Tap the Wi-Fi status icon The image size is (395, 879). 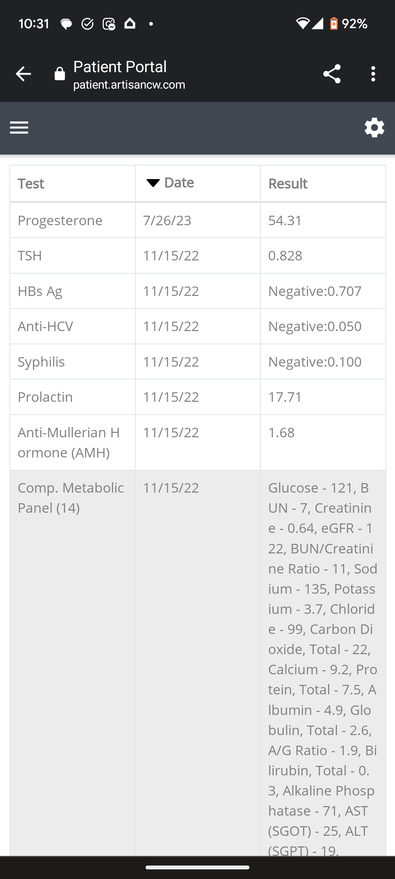302,24
